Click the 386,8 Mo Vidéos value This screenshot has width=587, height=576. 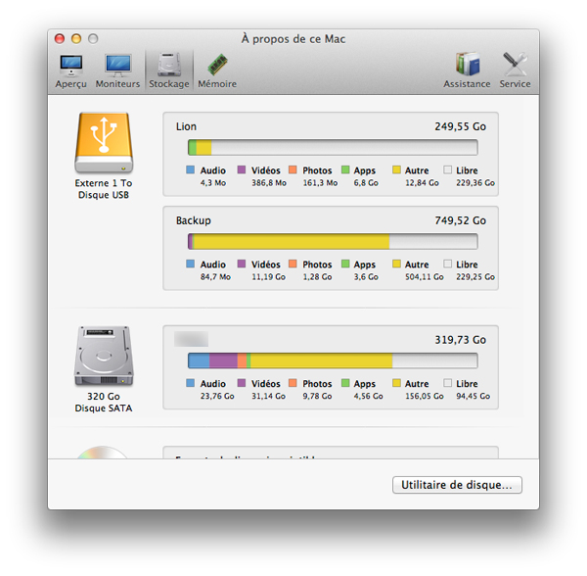pos(269,183)
